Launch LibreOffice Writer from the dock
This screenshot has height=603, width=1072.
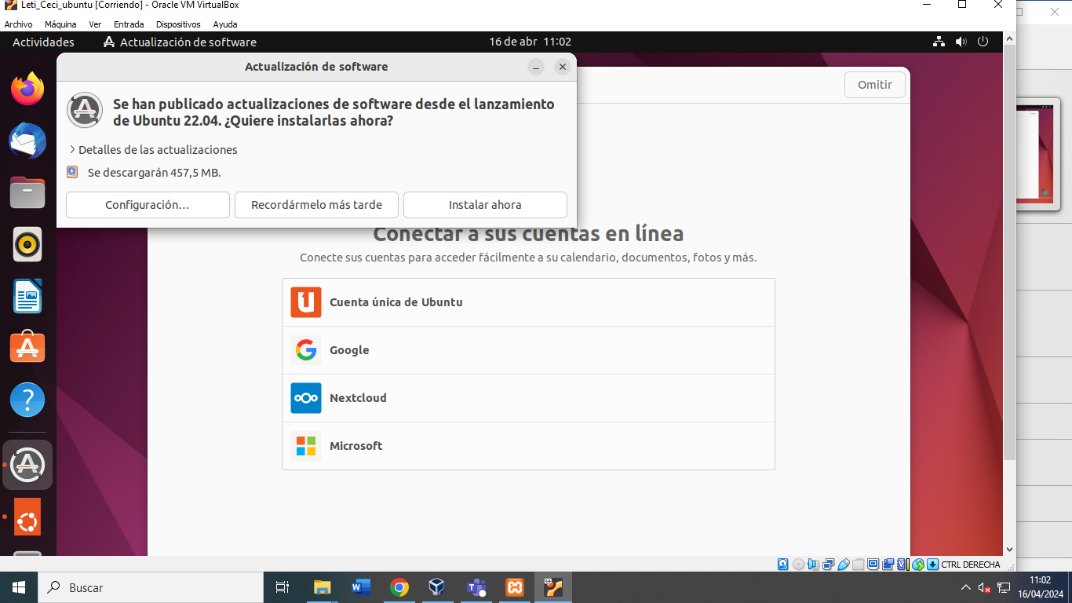[x=27, y=296]
